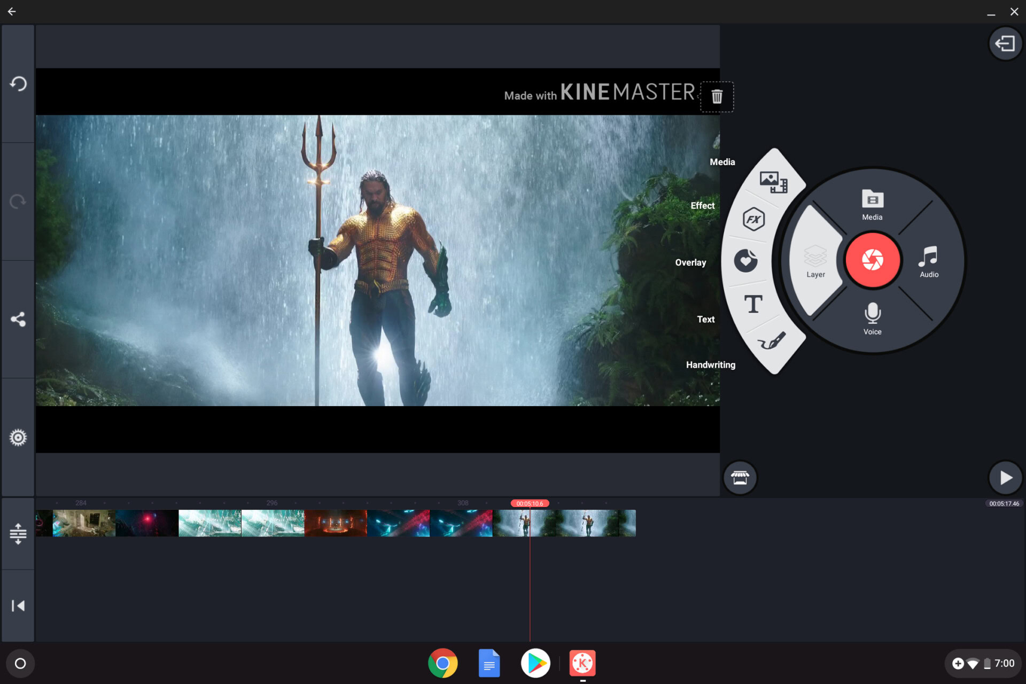1026x684 pixels.
Task: Exit the project editor via top-right icon
Action: 1005,43
